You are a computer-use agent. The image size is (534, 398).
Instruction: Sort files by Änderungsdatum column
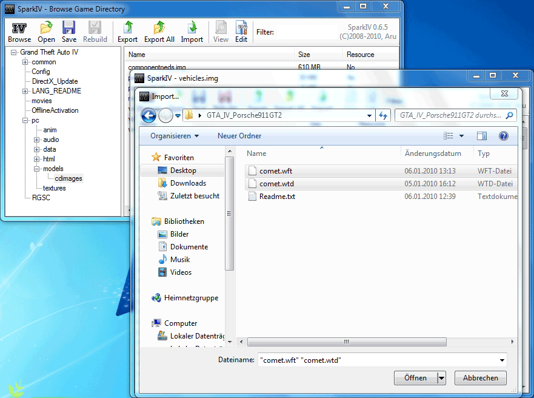point(437,153)
